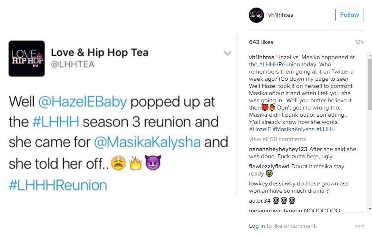Screen dimensions: 372x237
Task: Click the comments scrollbar up arrow
Action: 370,56
